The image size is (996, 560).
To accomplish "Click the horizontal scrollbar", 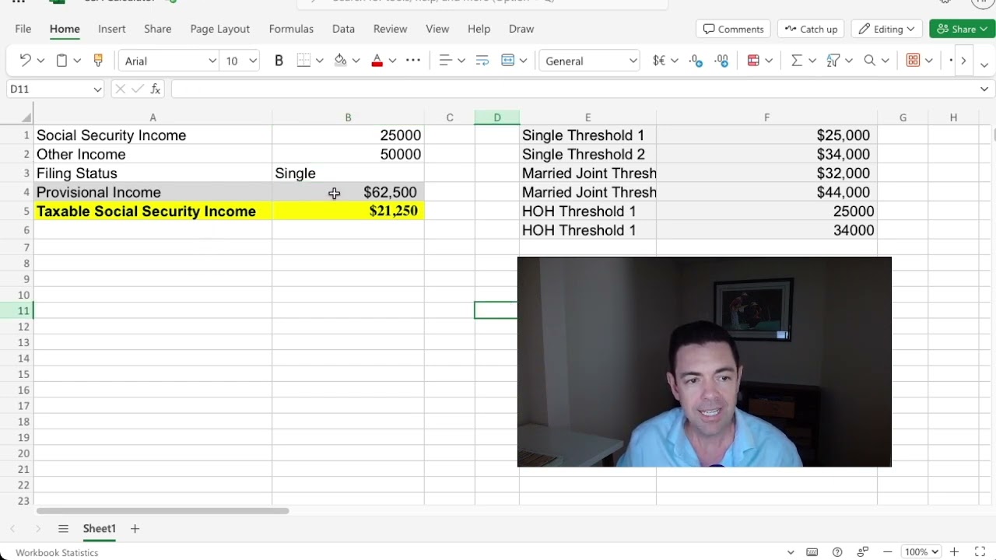I will tap(163, 511).
